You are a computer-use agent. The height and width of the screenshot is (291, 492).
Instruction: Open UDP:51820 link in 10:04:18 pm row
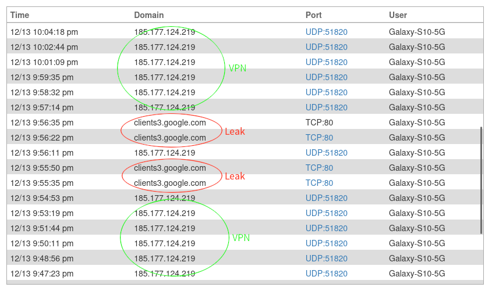click(x=326, y=32)
